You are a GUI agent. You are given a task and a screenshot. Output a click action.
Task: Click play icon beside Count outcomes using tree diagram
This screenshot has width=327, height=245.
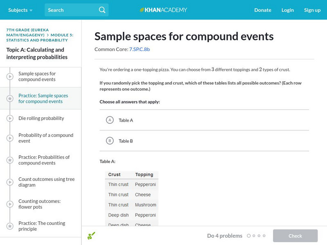10,182
